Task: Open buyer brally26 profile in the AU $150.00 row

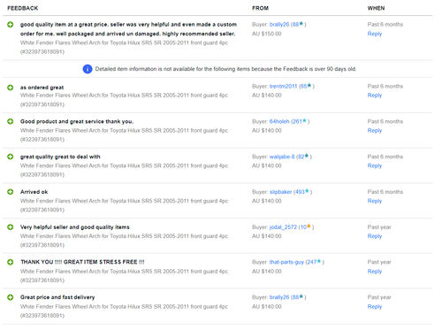Action: [x=279, y=25]
